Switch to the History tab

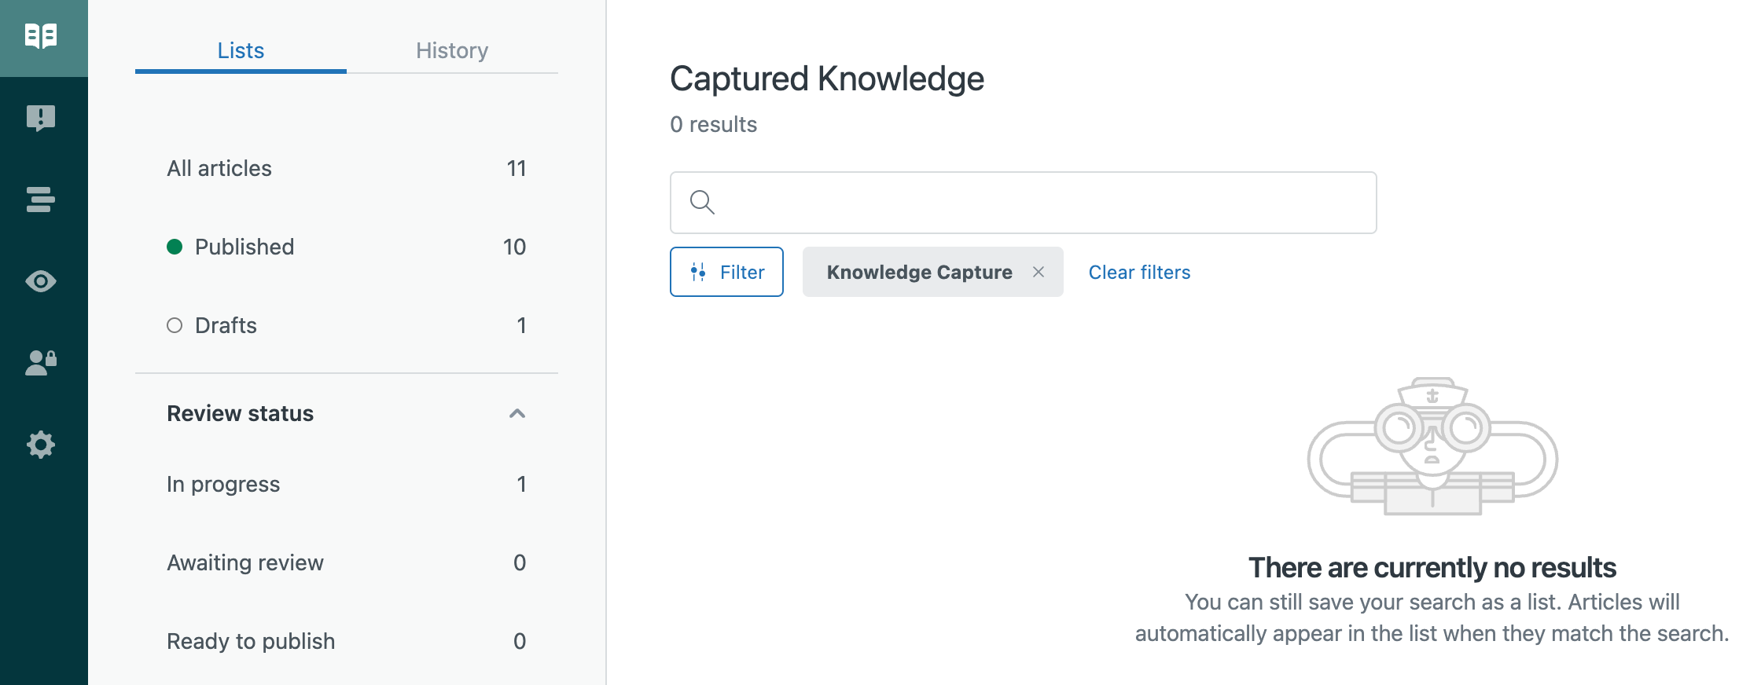pos(452,50)
